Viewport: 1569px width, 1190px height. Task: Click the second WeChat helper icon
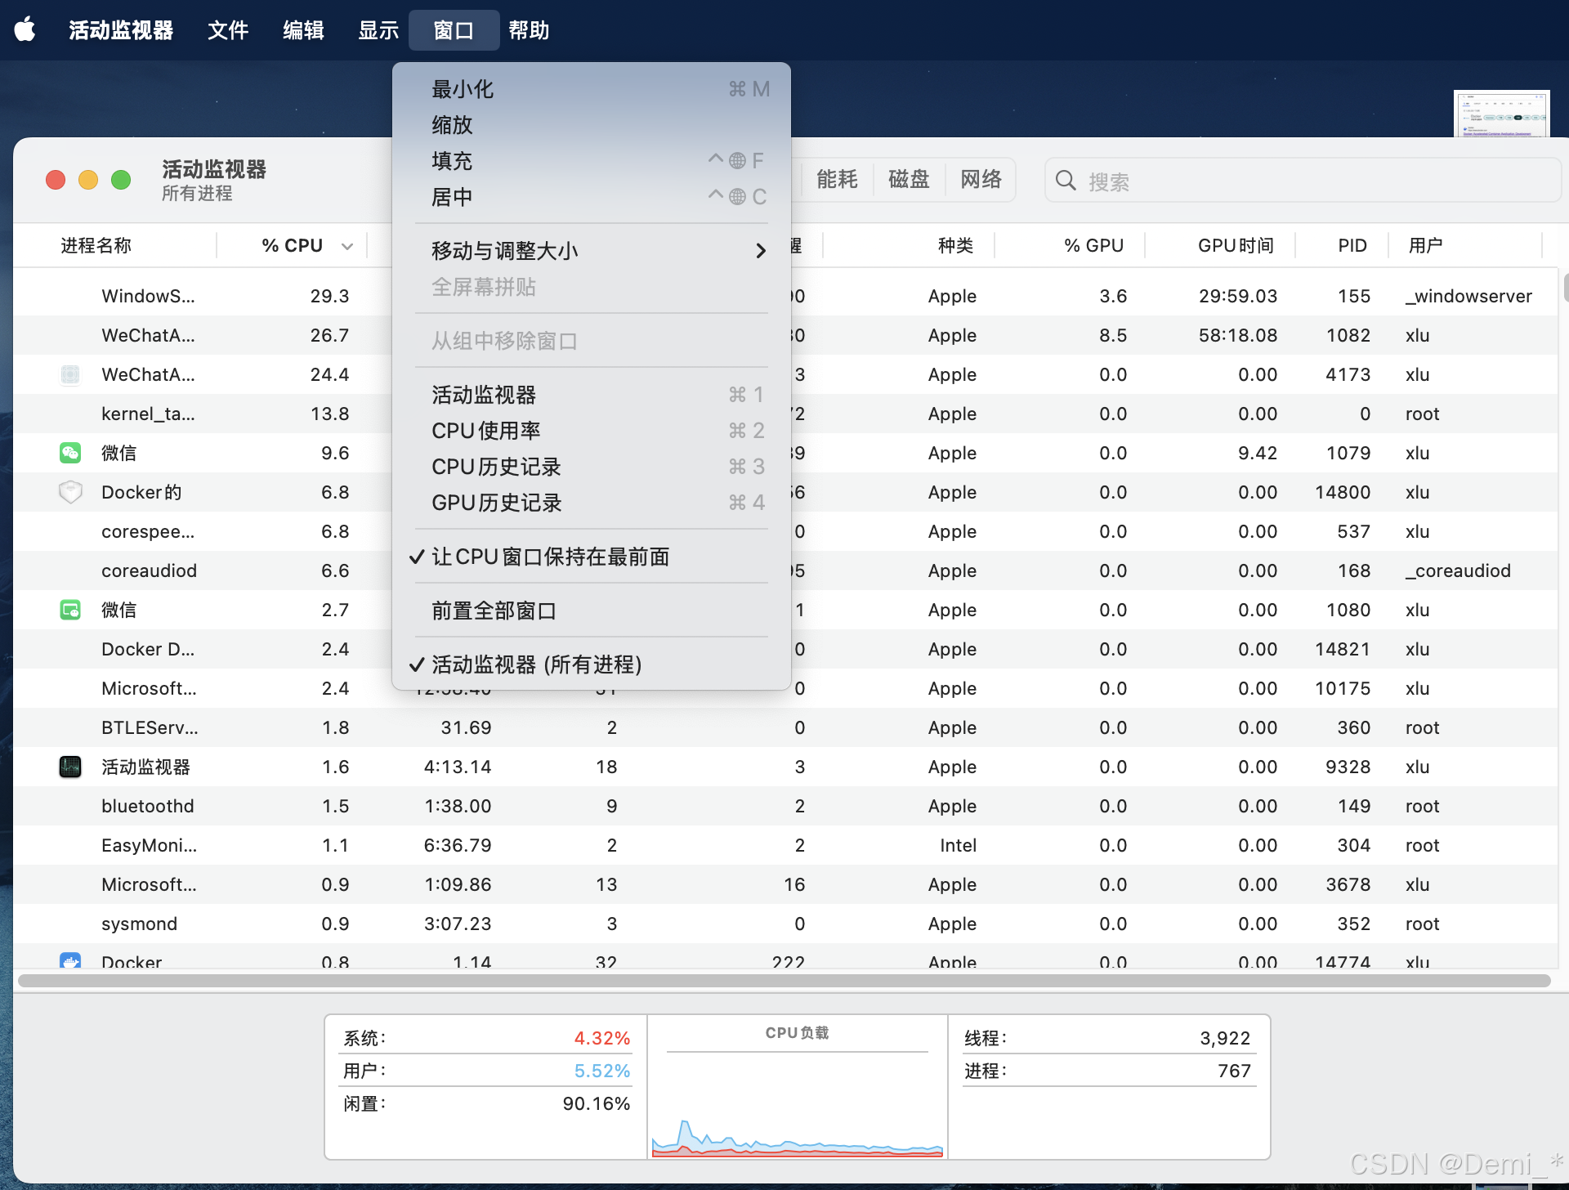pos(70,610)
